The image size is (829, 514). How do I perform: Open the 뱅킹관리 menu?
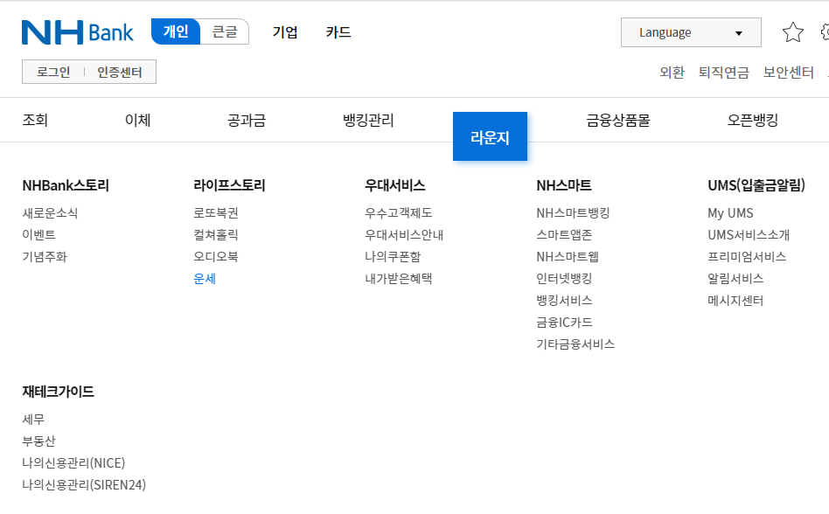[x=368, y=120]
